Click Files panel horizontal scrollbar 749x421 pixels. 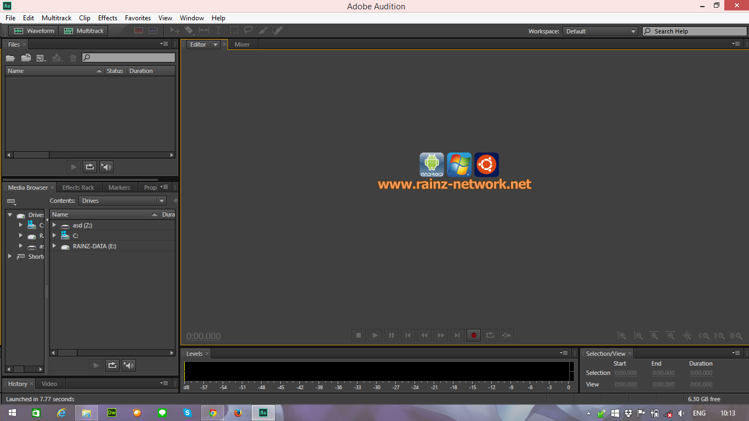coord(90,155)
